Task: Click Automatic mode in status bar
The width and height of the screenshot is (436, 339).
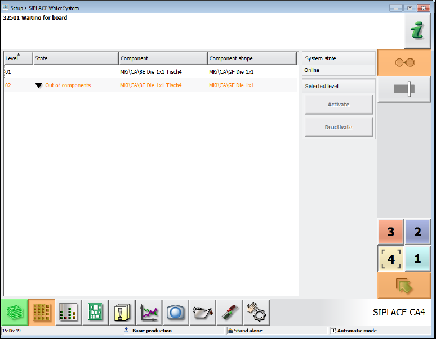Action: tap(357, 331)
